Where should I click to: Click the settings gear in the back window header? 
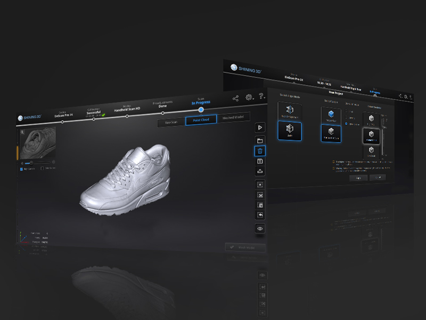pos(406,97)
